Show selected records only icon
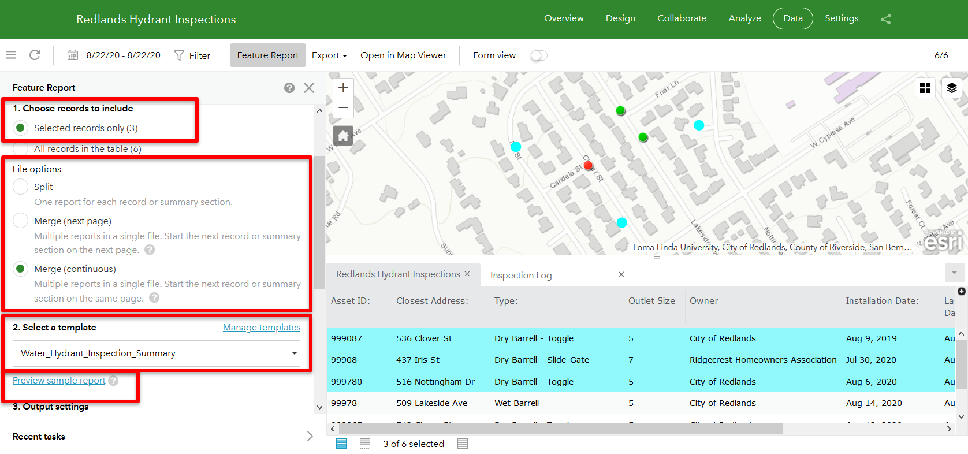This screenshot has width=968, height=454. point(341,444)
